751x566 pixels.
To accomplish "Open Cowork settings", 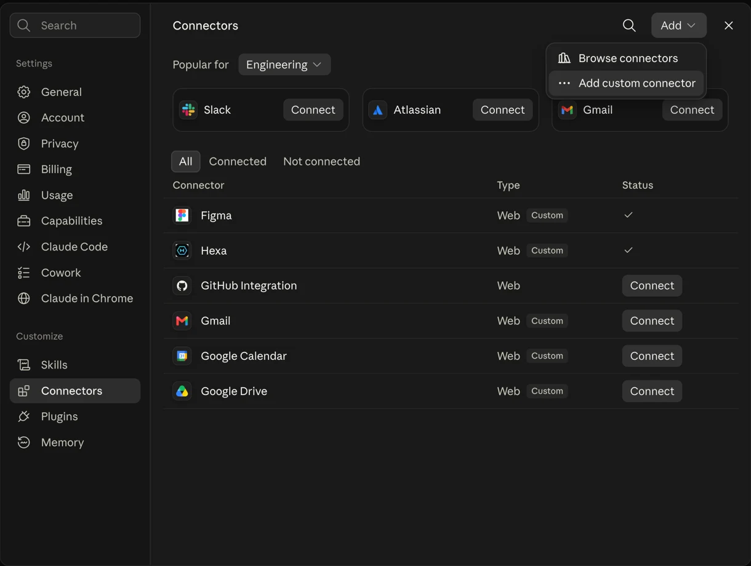I will 75,273.
